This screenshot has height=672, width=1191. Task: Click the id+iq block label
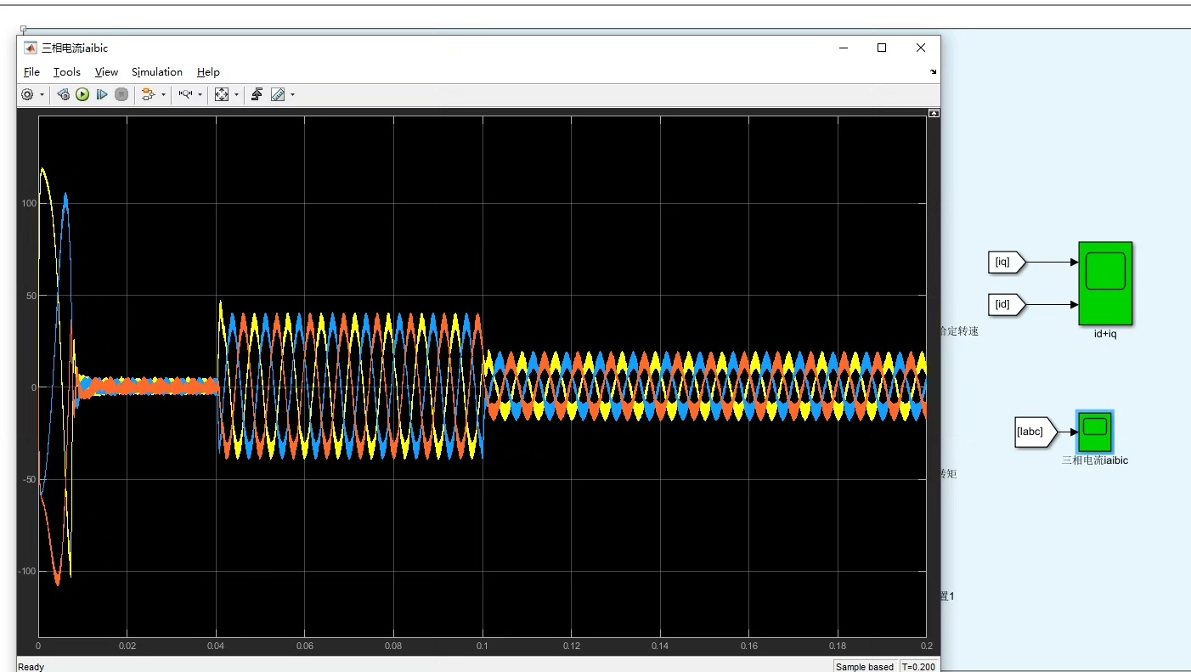(x=1105, y=334)
